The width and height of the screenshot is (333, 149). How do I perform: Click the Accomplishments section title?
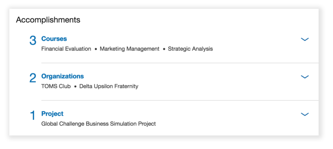click(48, 20)
